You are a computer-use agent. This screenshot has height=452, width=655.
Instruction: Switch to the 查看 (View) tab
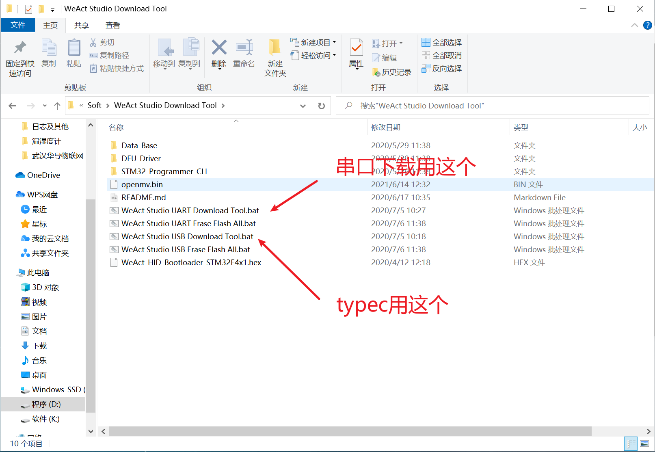click(x=112, y=26)
